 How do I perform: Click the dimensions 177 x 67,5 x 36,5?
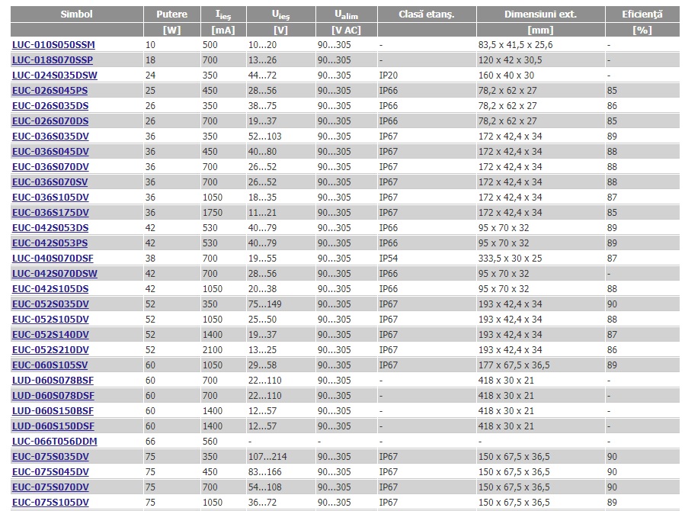coord(514,365)
